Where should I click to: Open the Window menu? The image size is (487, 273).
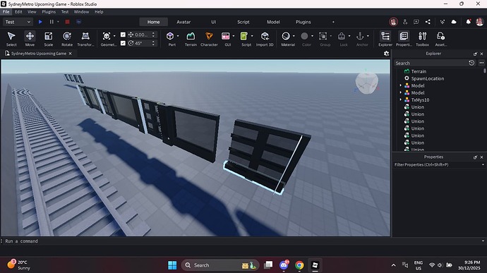tap(81, 12)
